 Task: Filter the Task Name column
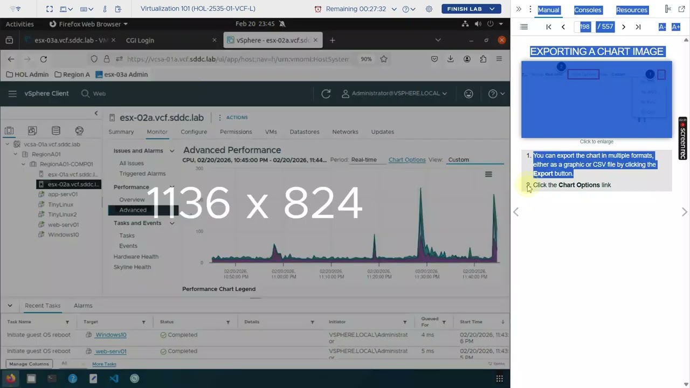(67, 322)
